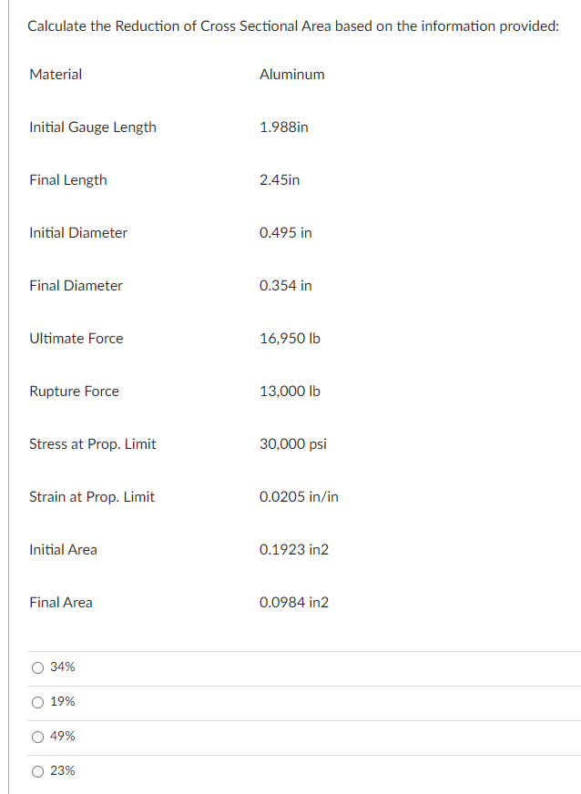Image resolution: width=581 pixels, height=794 pixels.
Task: Select the Stress at Prop. Limit label
Action: [x=92, y=443]
